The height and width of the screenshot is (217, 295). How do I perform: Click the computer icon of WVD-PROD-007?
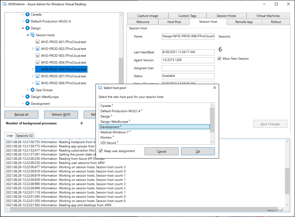coord(38,76)
